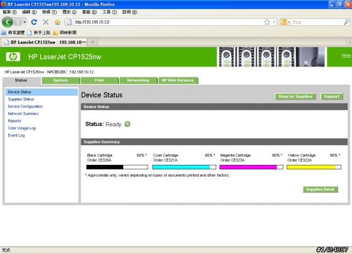
Task: Open the news feed bookmark folder
Action: click(x=65, y=33)
